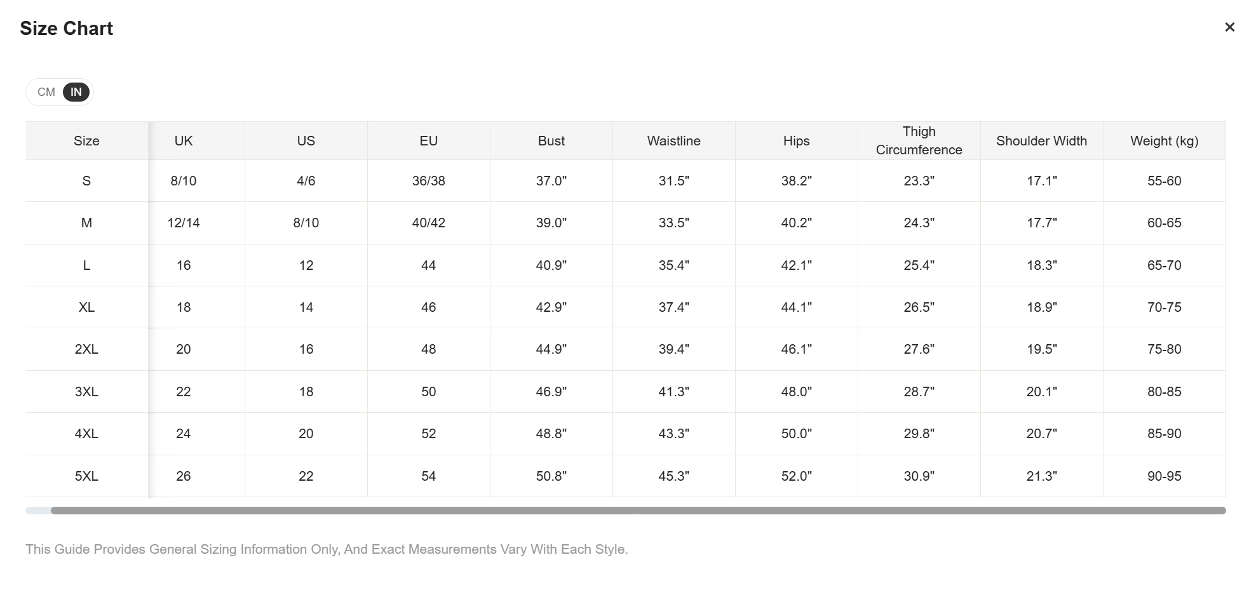This screenshot has height=595, width=1249.
Task: Click the Size column header
Action: pos(86,141)
